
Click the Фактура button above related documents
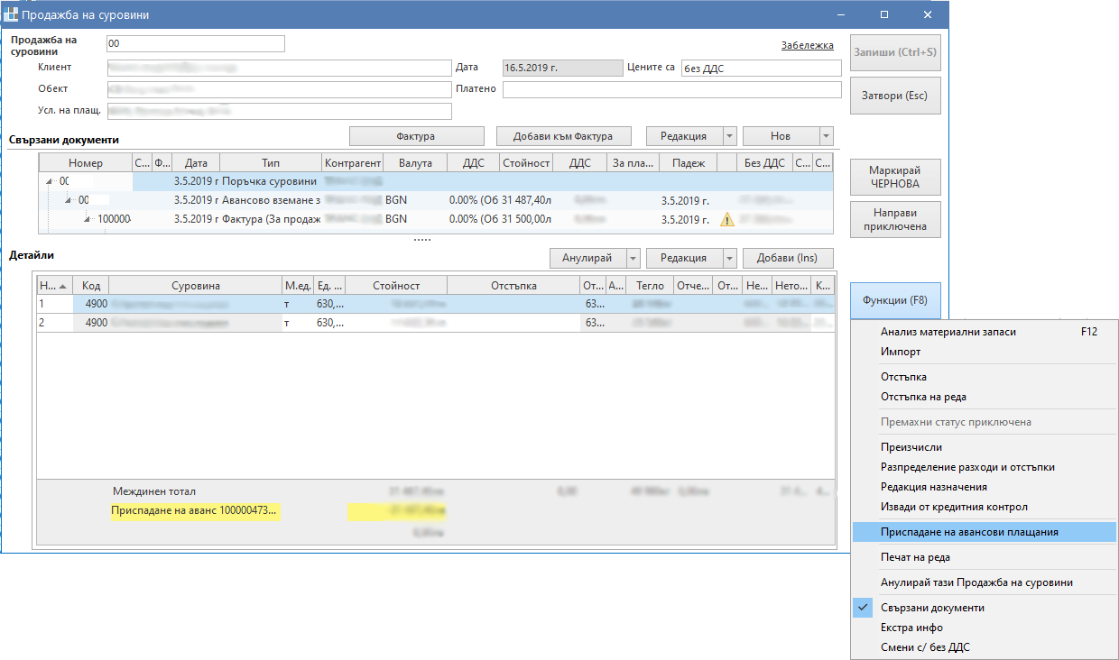(416, 136)
